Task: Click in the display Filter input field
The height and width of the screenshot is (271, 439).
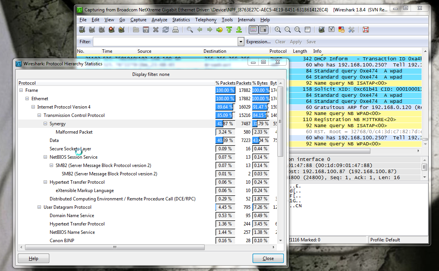Action: pos(166,42)
